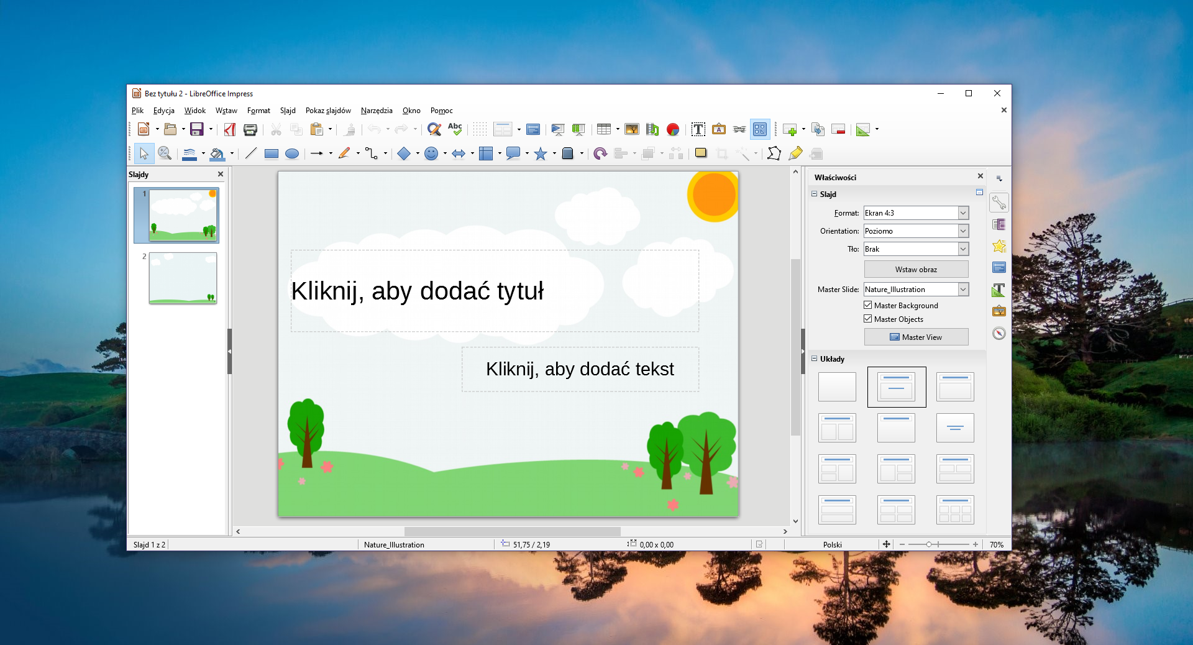This screenshot has height=645, width=1193.
Task: Select the Ellipse drawing tool
Action: [291, 153]
